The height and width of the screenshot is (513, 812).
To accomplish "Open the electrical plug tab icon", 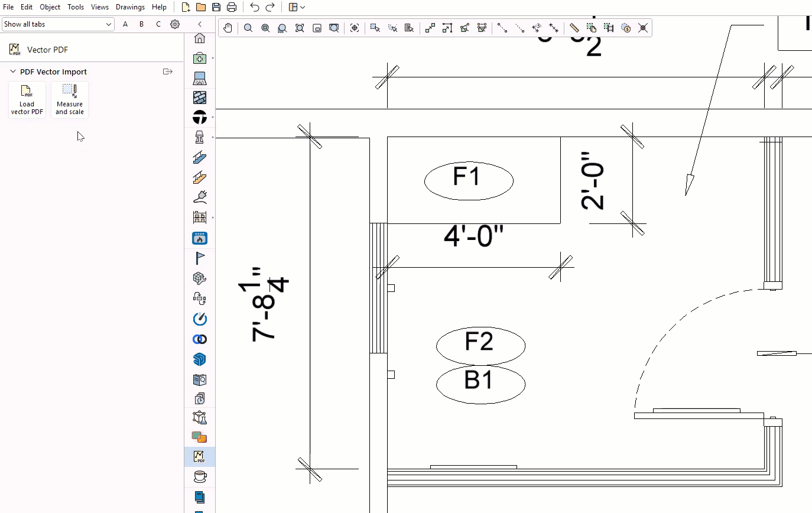I will pos(200,197).
